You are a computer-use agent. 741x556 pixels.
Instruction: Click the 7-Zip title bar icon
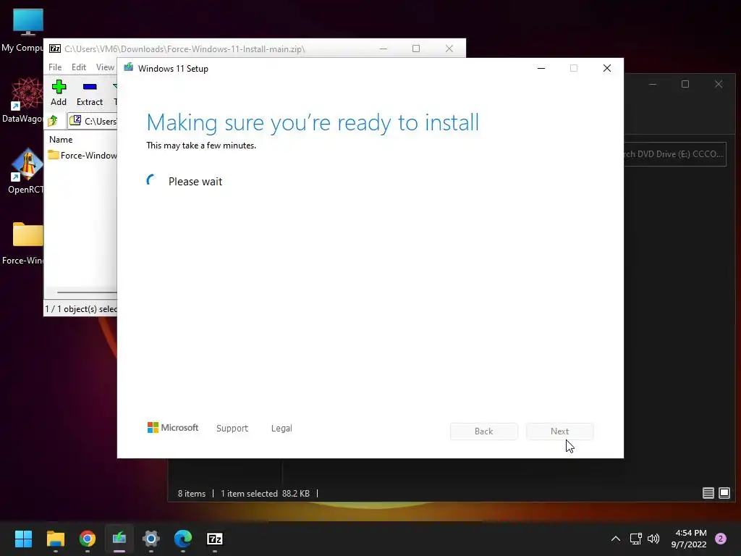pos(55,49)
